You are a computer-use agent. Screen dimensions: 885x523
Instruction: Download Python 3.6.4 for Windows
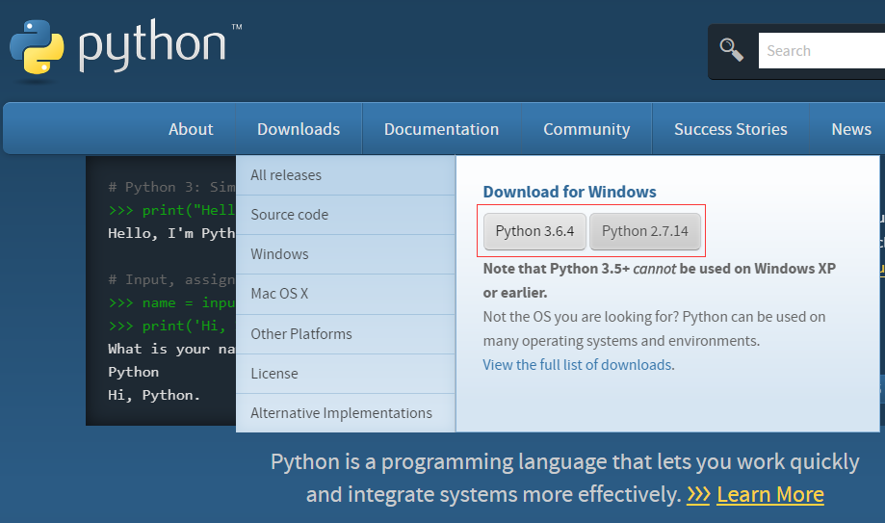pyautogui.click(x=534, y=231)
